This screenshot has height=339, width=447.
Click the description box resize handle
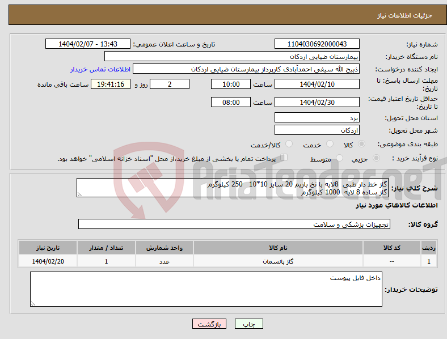tap(79, 194)
